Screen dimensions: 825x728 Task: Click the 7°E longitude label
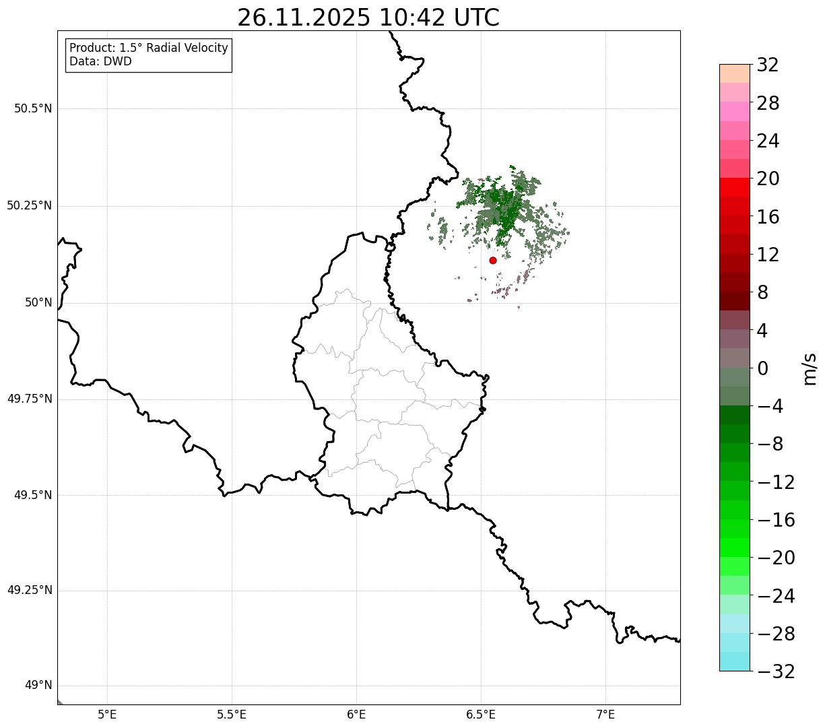(605, 715)
